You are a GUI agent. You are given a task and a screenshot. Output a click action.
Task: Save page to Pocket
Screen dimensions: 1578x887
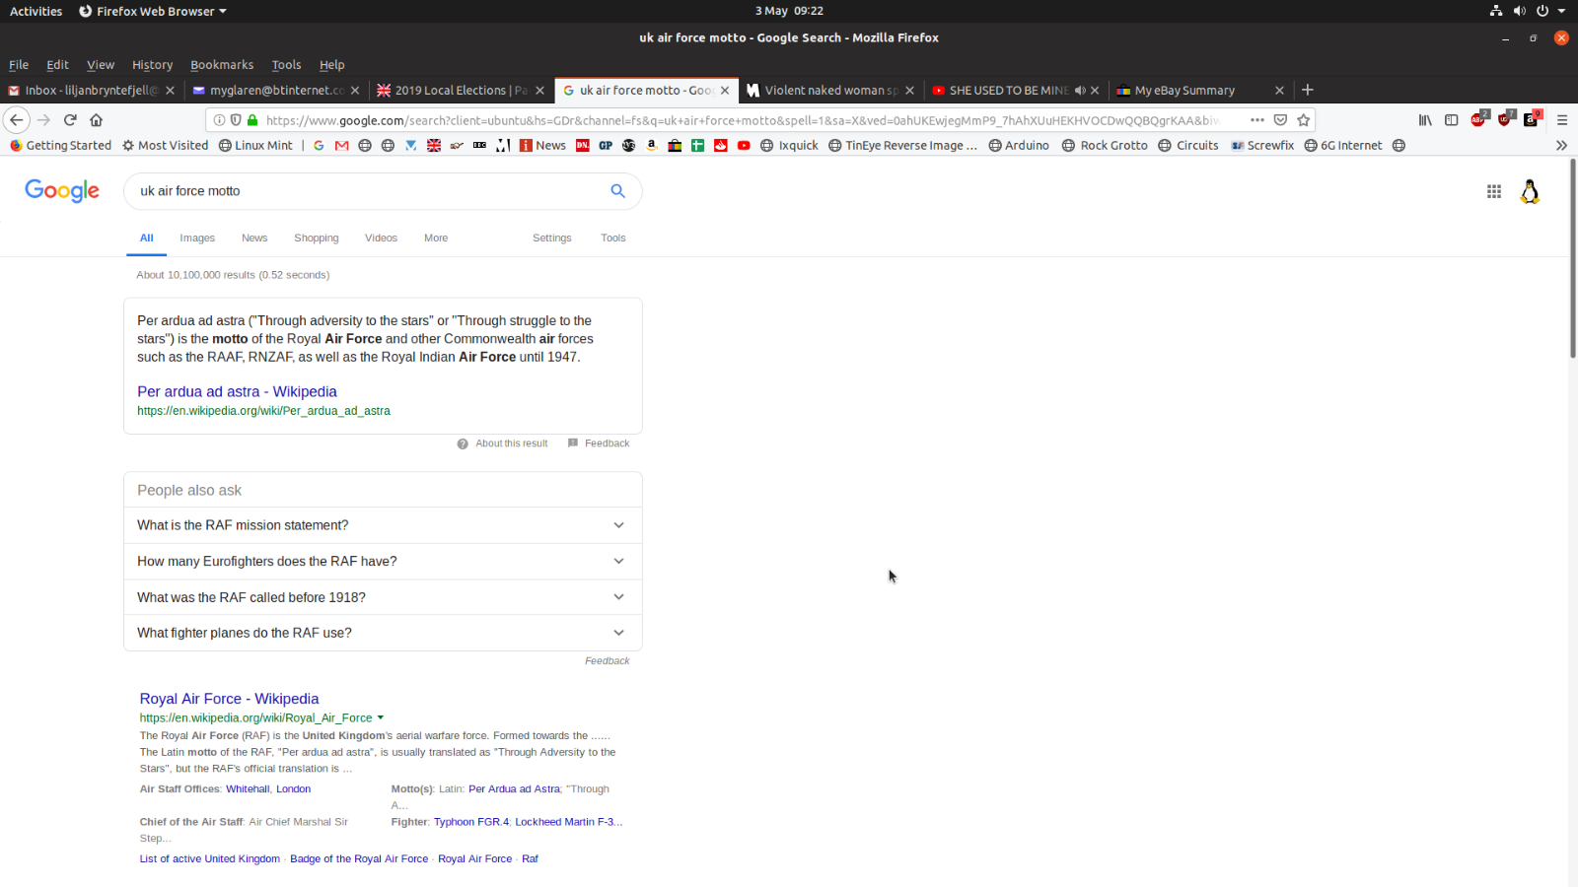point(1280,120)
